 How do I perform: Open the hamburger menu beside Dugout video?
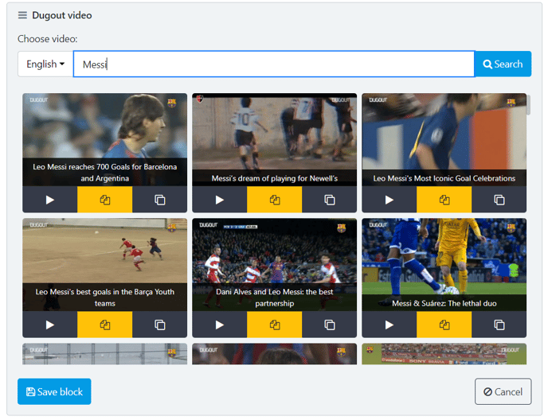point(22,15)
